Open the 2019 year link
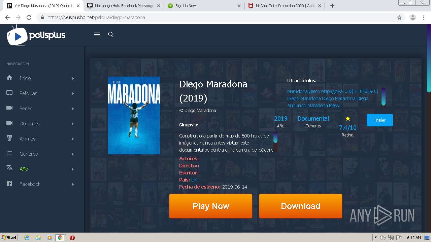The image size is (431, 242). point(281,119)
